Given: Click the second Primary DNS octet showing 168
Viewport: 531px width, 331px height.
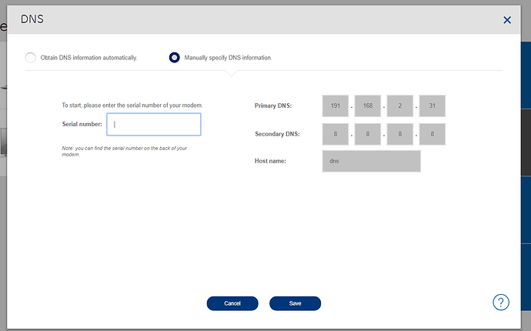Looking at the screenshot, I should click(368, 105).
